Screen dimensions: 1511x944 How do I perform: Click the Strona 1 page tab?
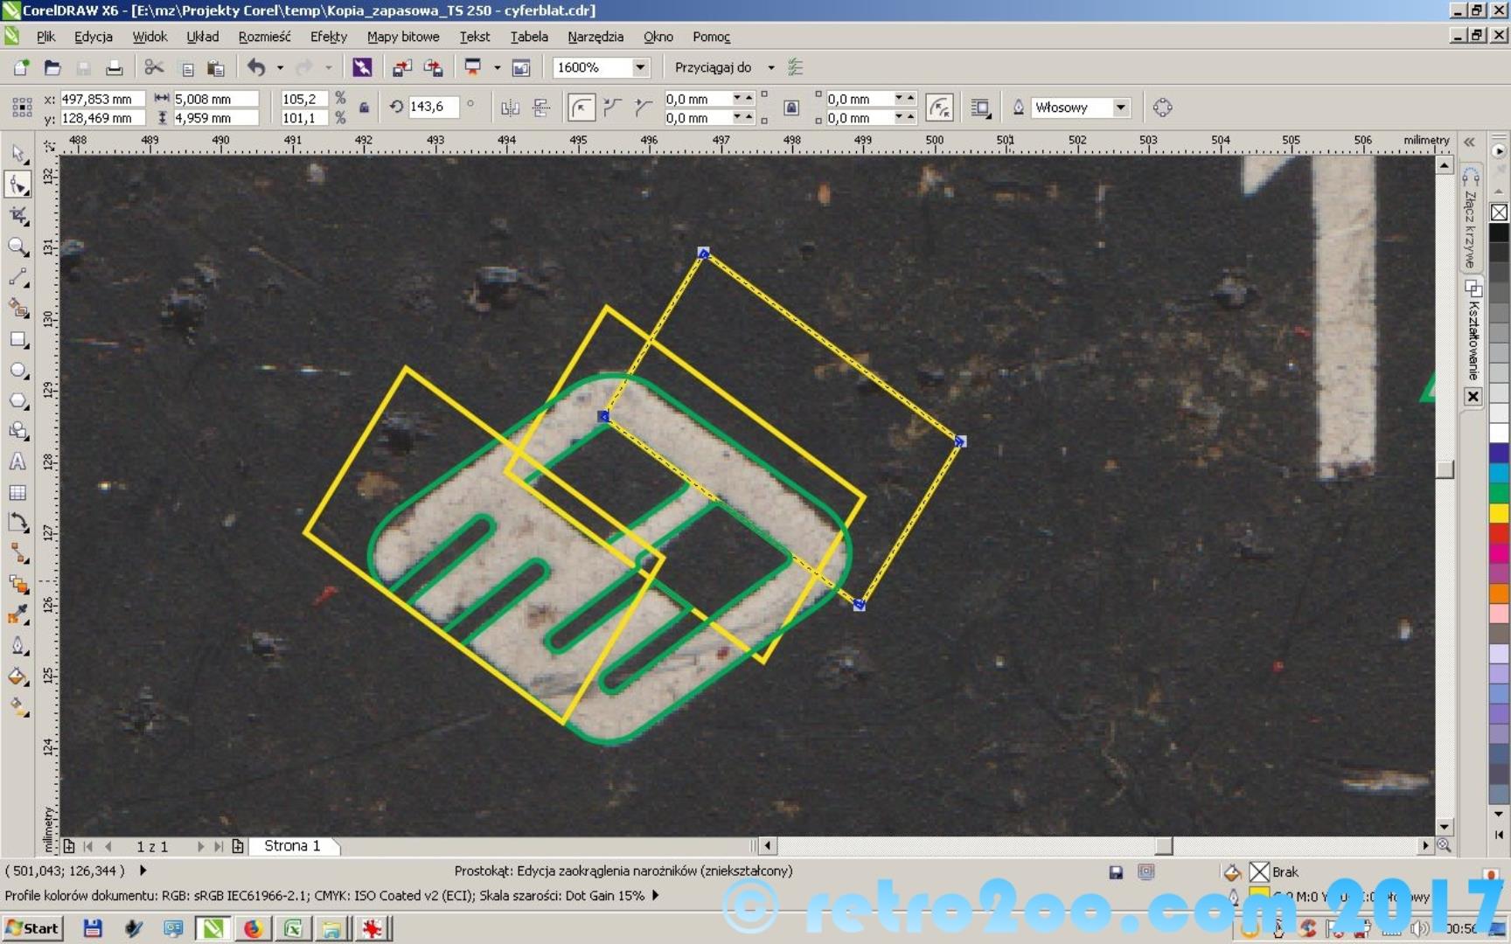(292, 846)
